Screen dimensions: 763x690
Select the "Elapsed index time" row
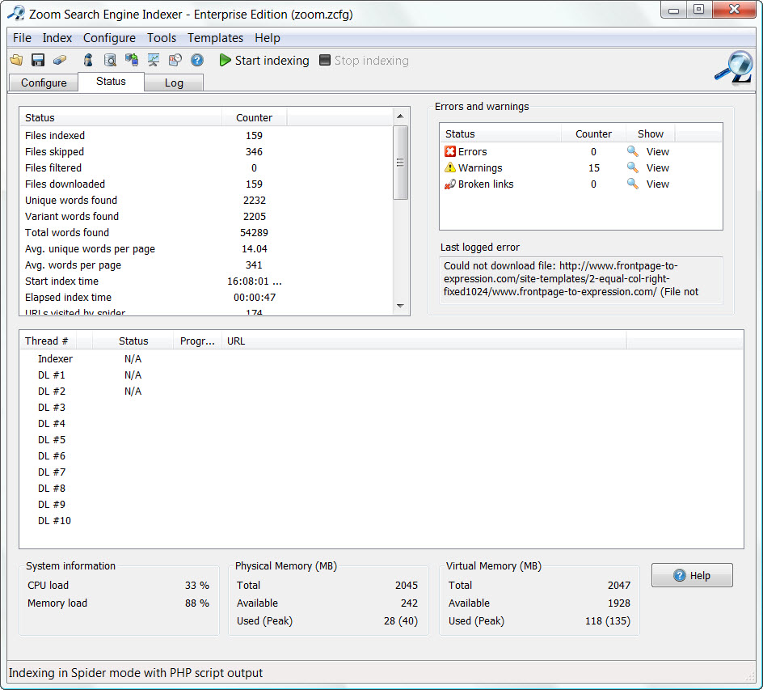tap(206, 297)
